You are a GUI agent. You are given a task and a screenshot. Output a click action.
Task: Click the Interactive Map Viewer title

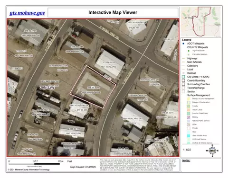pos(113,12)
